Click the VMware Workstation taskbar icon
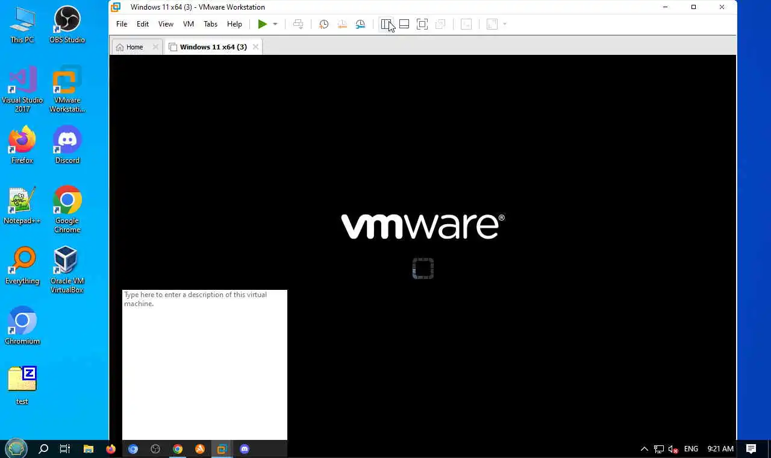771x458 pixels. coord(222,449)
